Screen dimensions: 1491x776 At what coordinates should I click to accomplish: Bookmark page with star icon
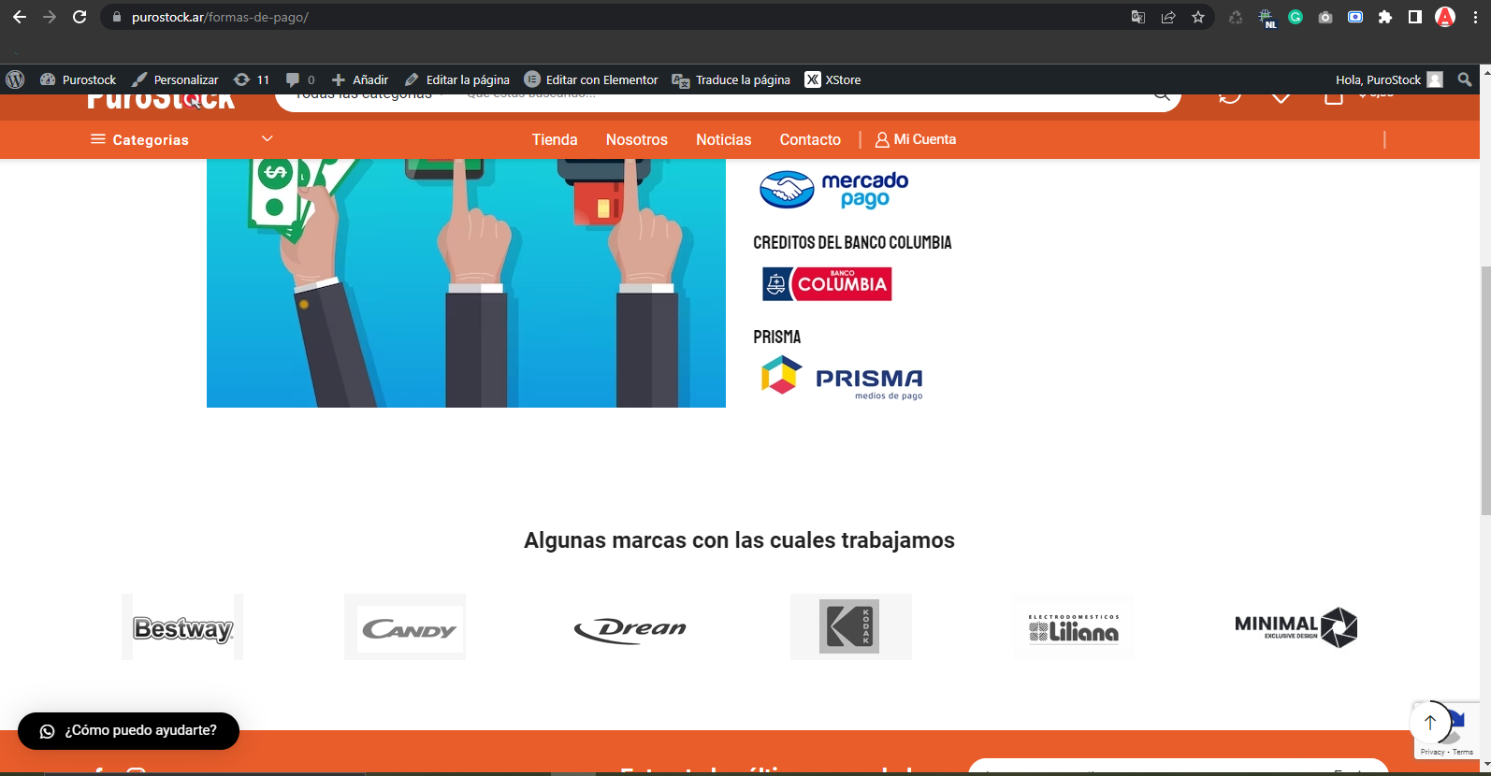click(x=1198, y=17)
